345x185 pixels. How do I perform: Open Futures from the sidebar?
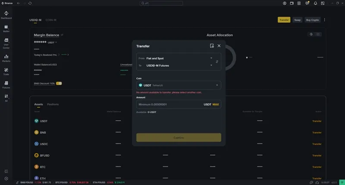6,84
